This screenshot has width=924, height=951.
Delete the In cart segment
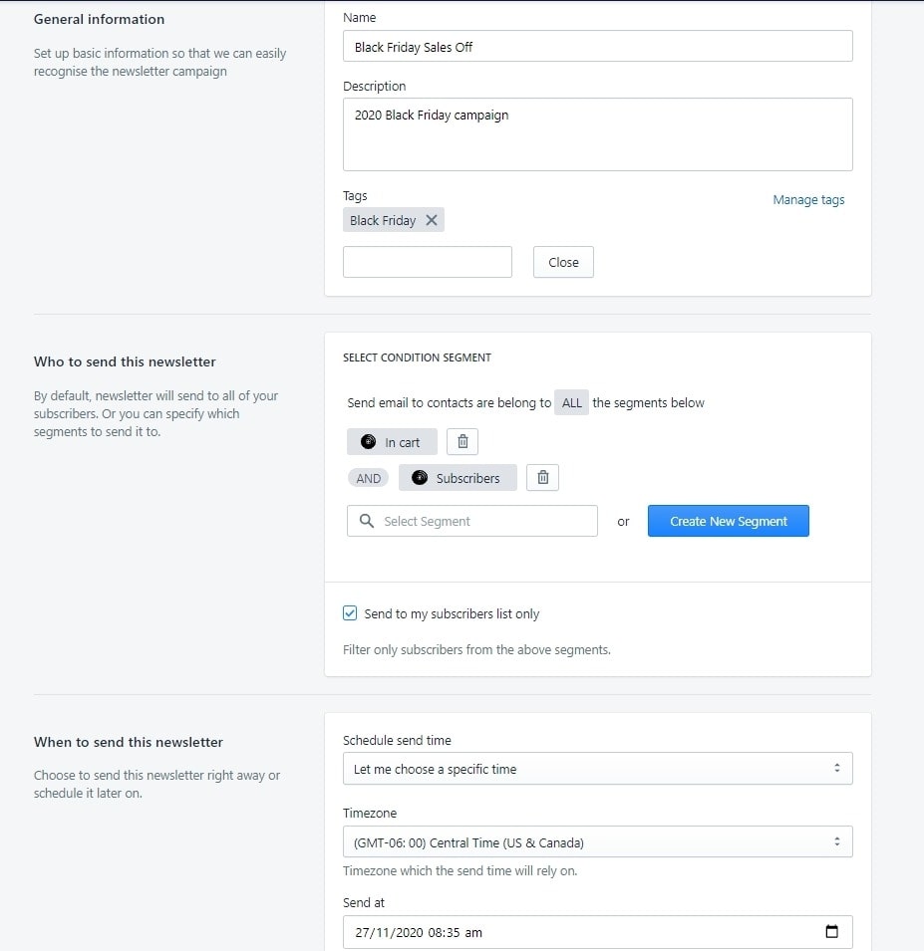click(462, 442)
